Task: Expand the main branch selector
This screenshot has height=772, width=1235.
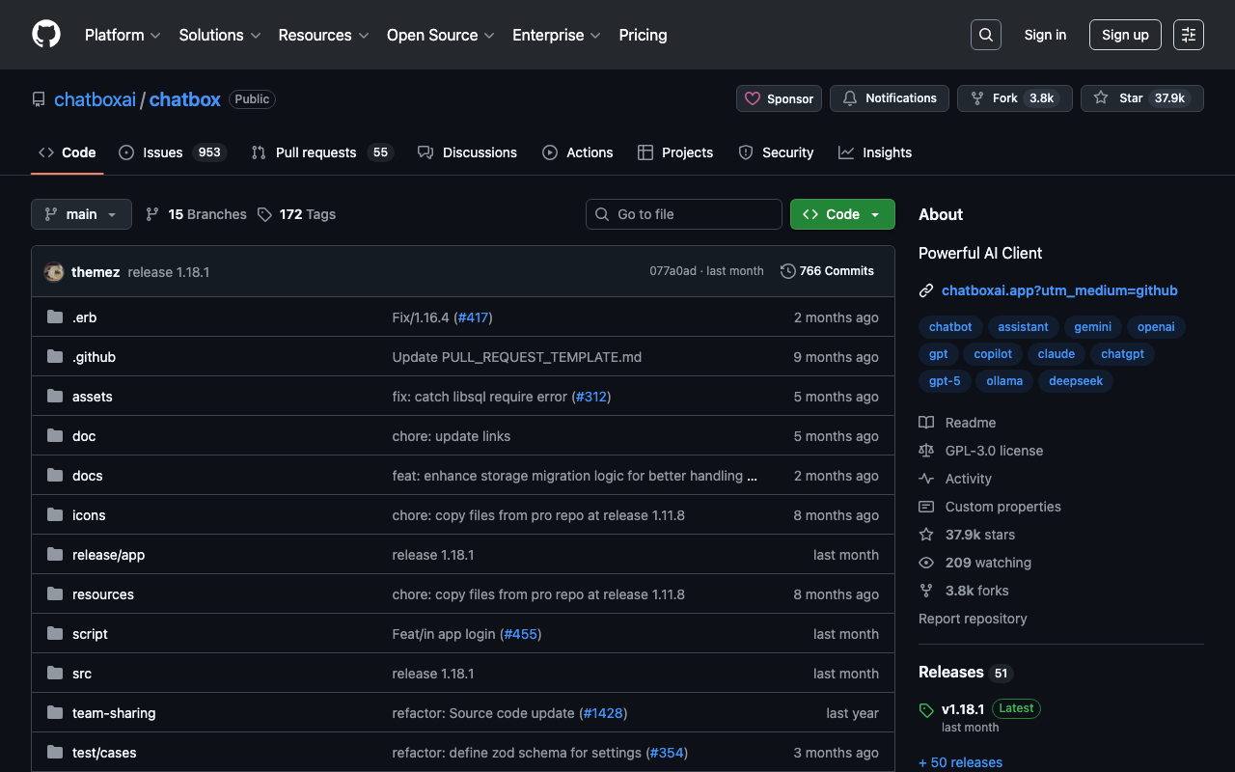Action: coord(81,214)
